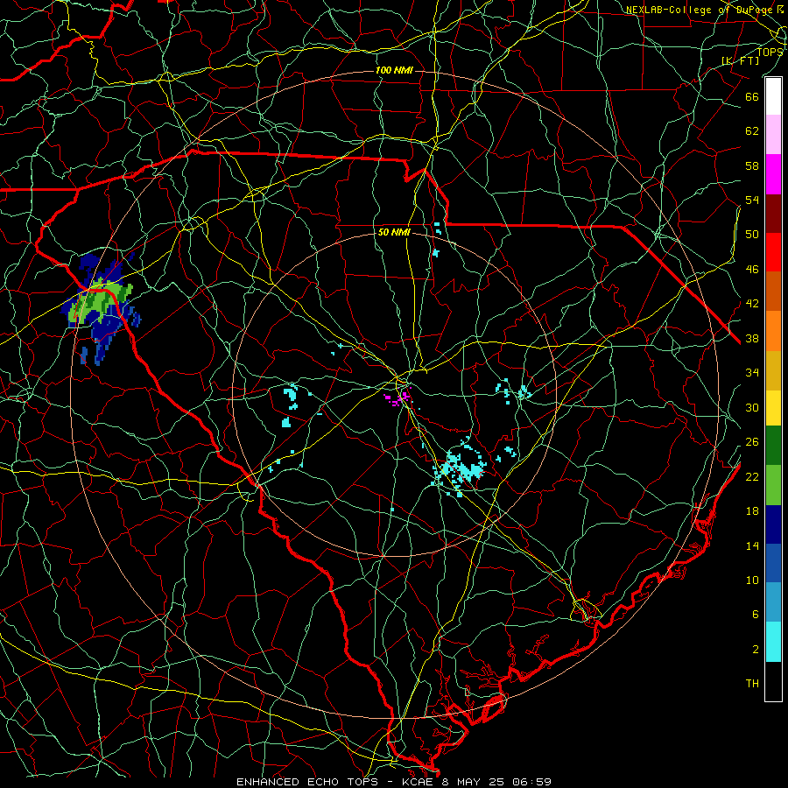Click the magenta legend swatch

click(x=773, y=174)
